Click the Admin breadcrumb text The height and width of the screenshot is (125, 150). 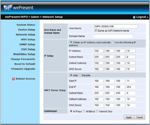pyautogui.click(x=35, y=17)
